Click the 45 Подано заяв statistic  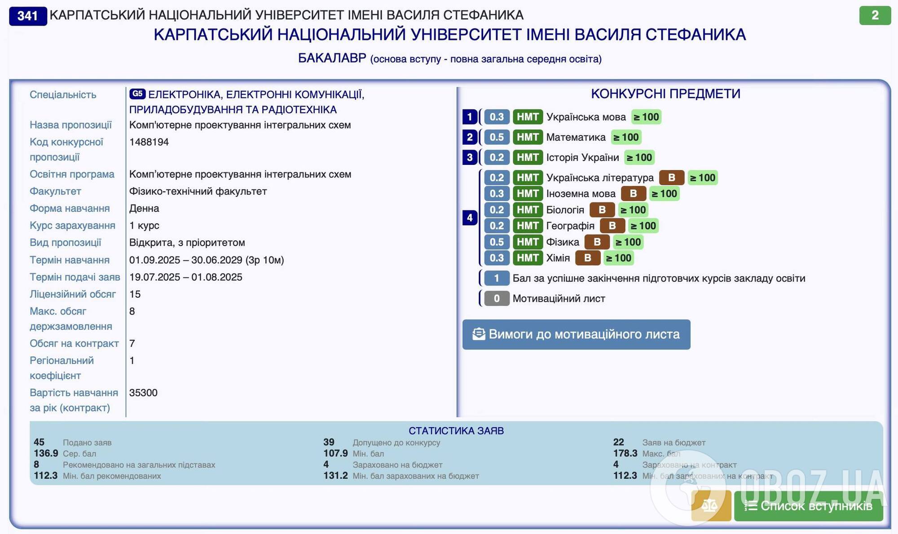click(x=73, y=442)
